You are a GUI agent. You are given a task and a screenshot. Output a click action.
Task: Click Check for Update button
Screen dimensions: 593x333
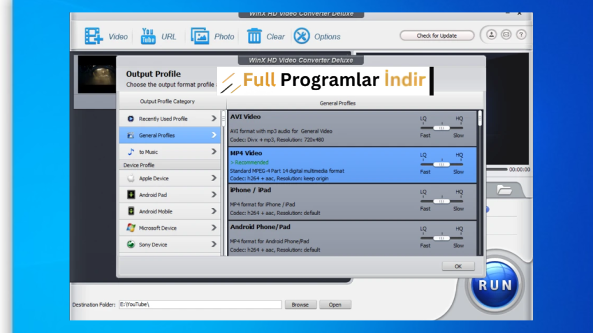pos(437,35)
